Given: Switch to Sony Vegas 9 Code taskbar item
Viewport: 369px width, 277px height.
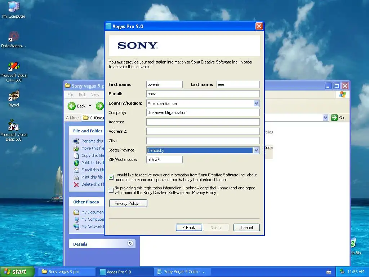Looking at the screenshot, I should [x=182, y=272].
